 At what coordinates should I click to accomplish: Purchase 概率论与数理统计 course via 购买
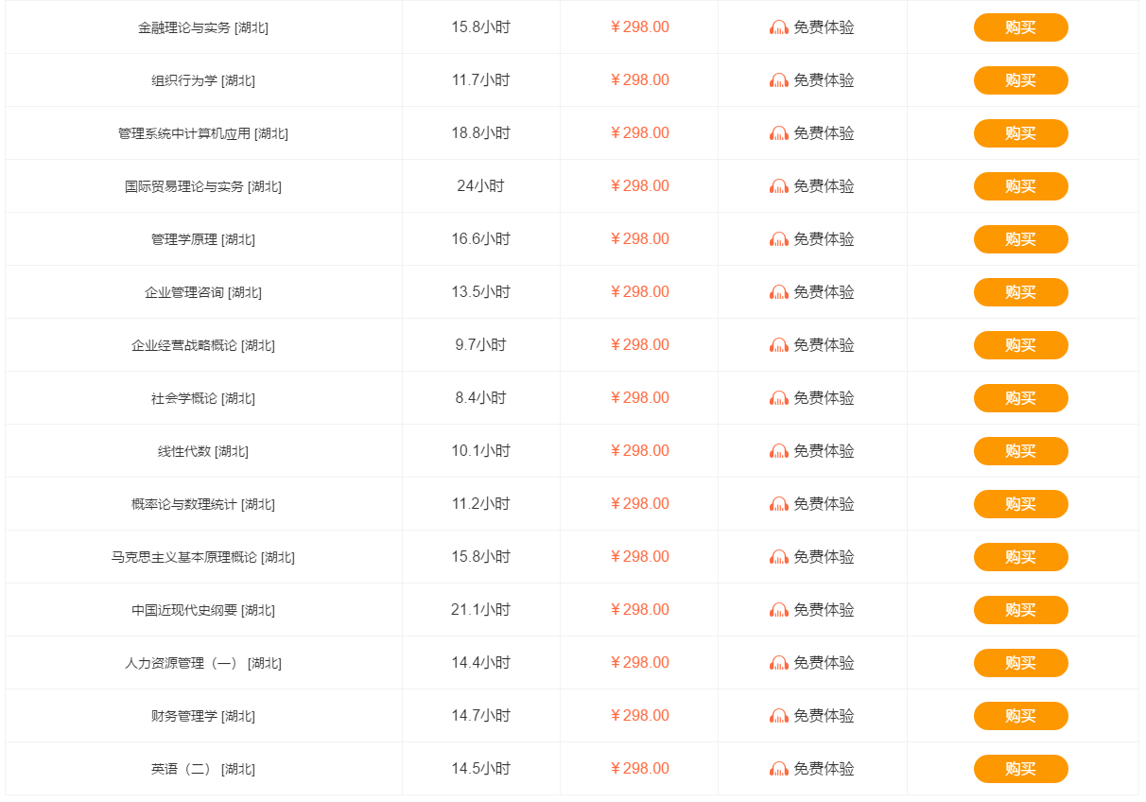pyautogui.click(x=1020, y=504)
